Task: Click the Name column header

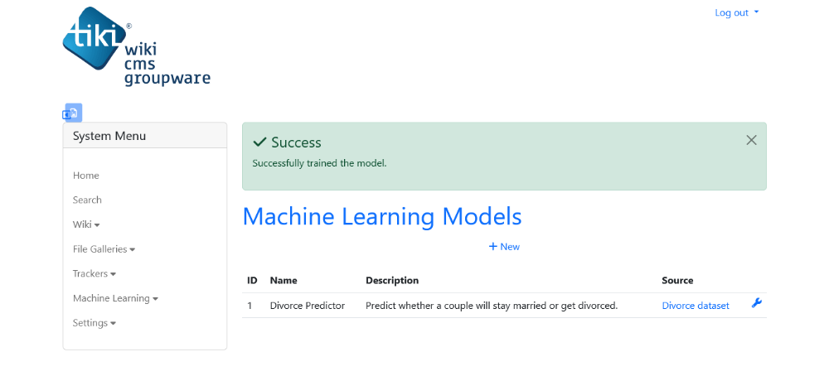Action: [x=284, y=281]
